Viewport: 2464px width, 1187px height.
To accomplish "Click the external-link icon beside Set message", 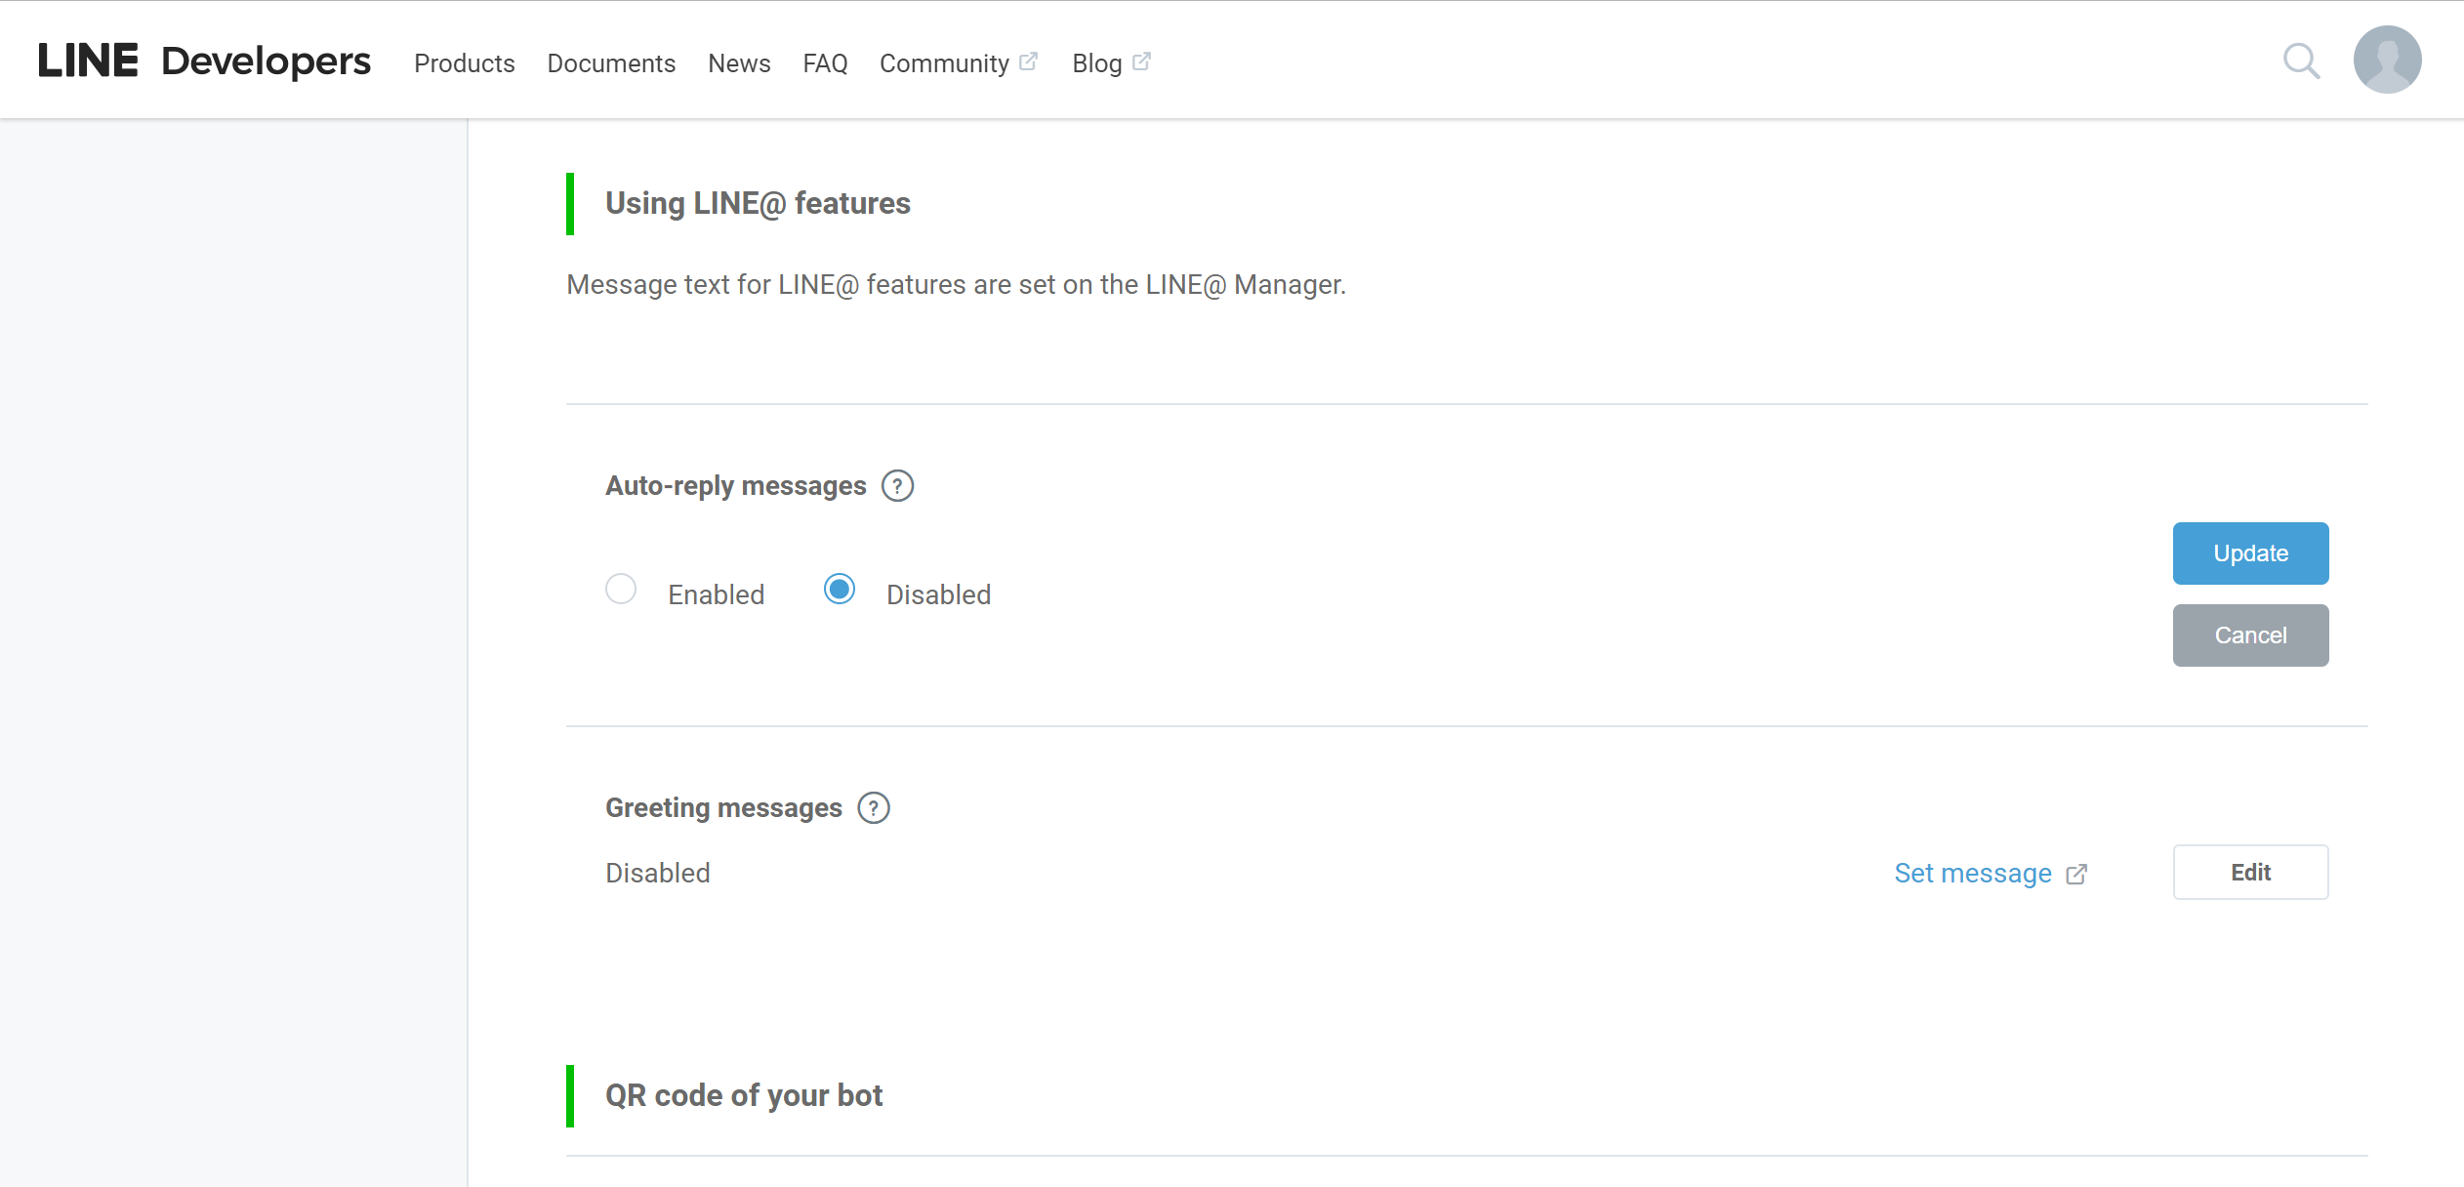I will pos(2076,874).
